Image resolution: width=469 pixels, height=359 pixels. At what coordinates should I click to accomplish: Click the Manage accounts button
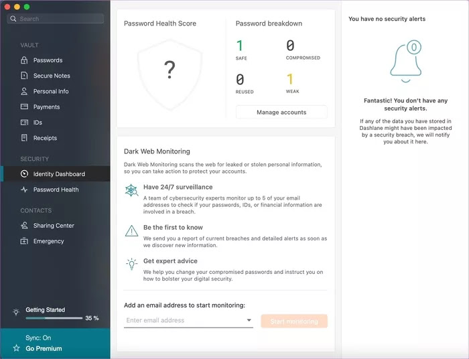tap(281, 112)
